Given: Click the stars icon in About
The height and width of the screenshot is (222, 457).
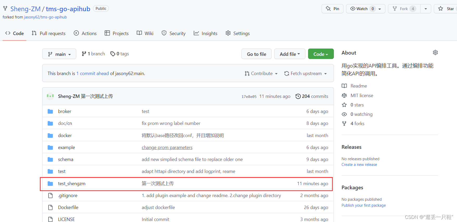Looking at the screenshot, I should tap(344, 105).
